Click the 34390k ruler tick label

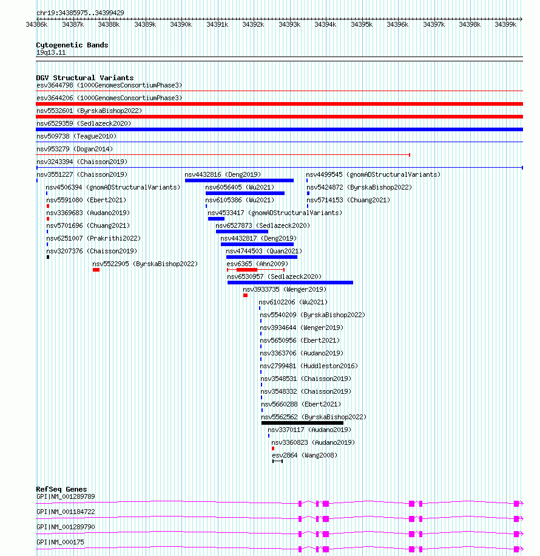point(181,24)
